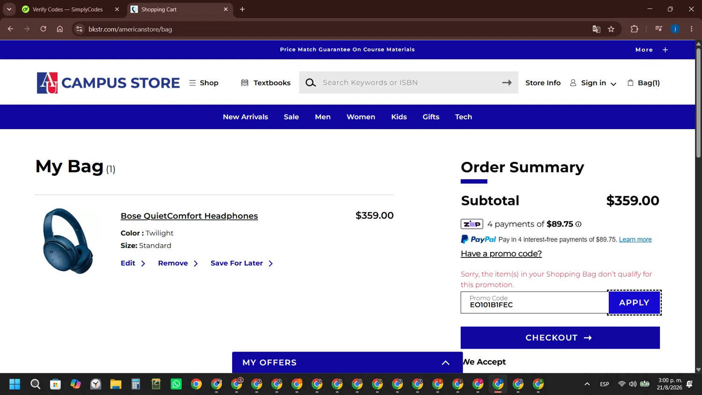Close the Verify Codes SimplyCodes tab
This screenshot has width=702, height=395.
117,9
